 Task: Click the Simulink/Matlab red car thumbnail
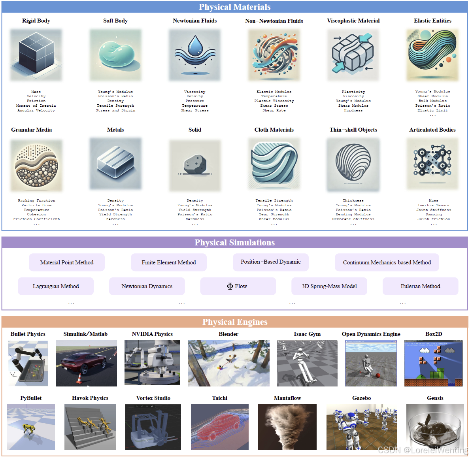click(x=86, y=363)
